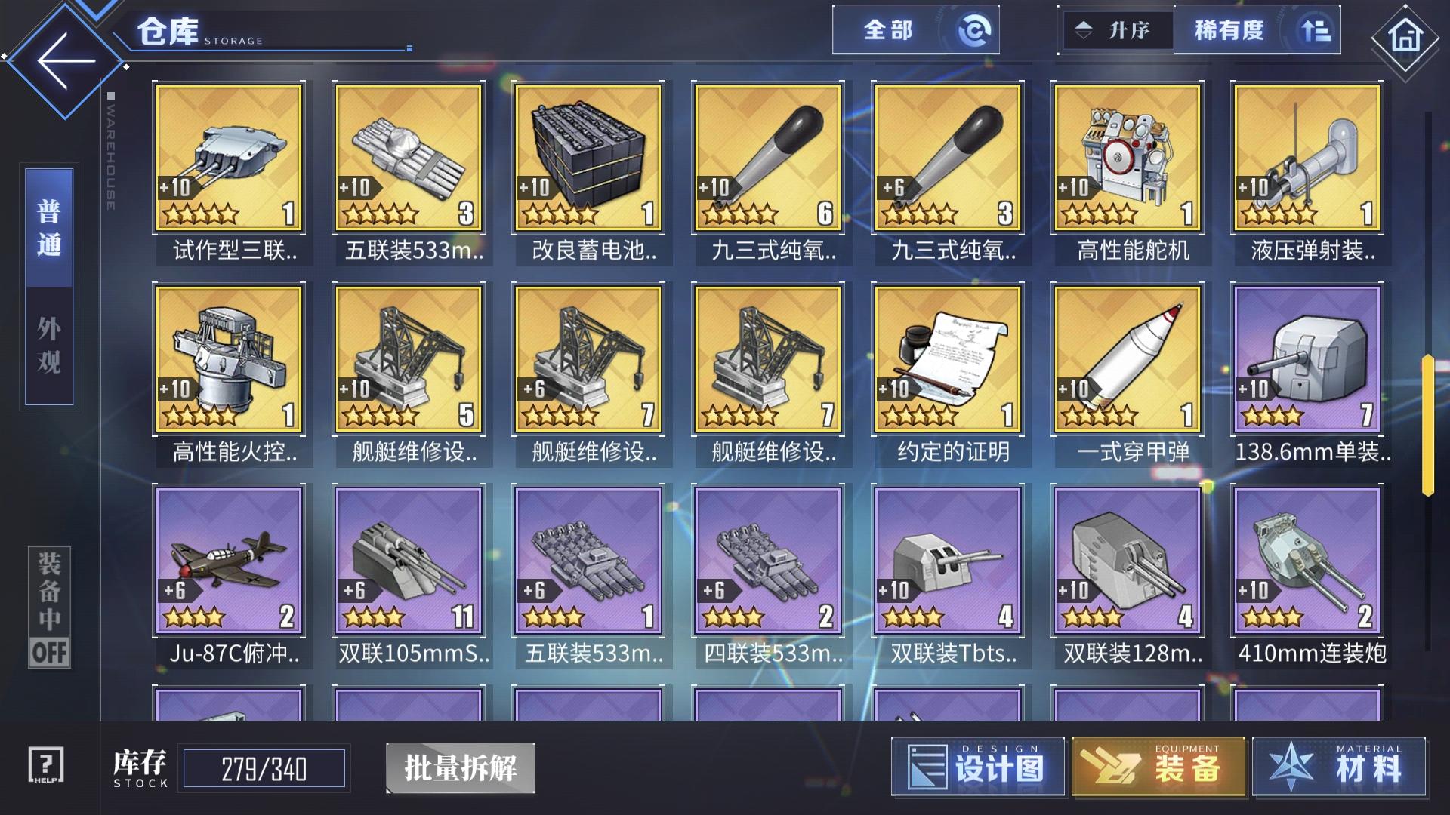Open the help question mark icon
This screenshot has height=815, width=1450.
[x=46, y=765]
